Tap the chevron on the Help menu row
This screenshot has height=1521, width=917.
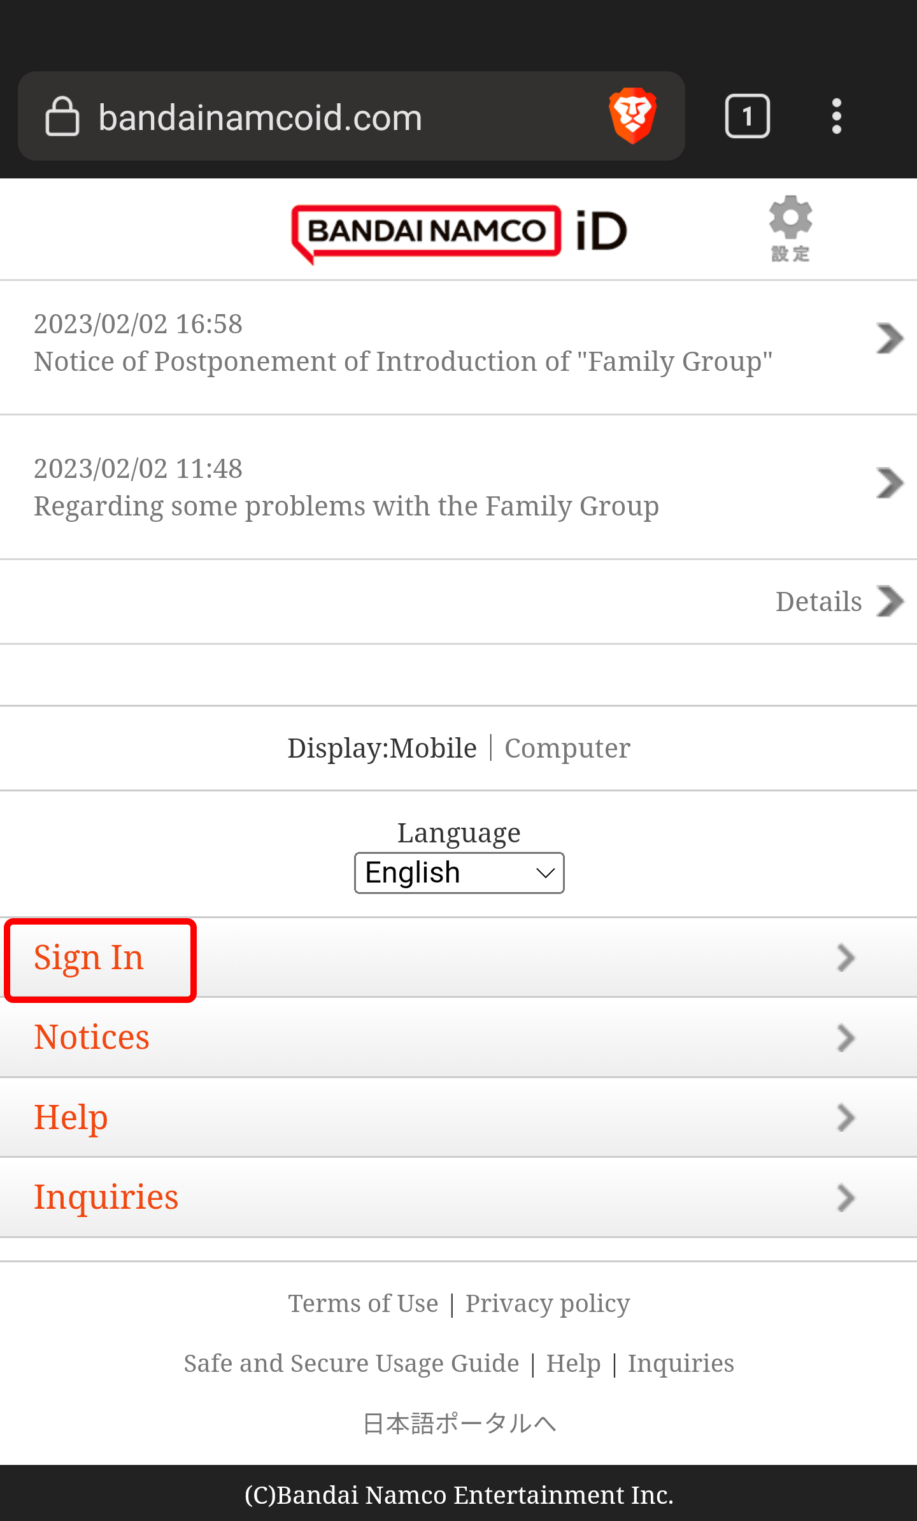click(846, 1118)
